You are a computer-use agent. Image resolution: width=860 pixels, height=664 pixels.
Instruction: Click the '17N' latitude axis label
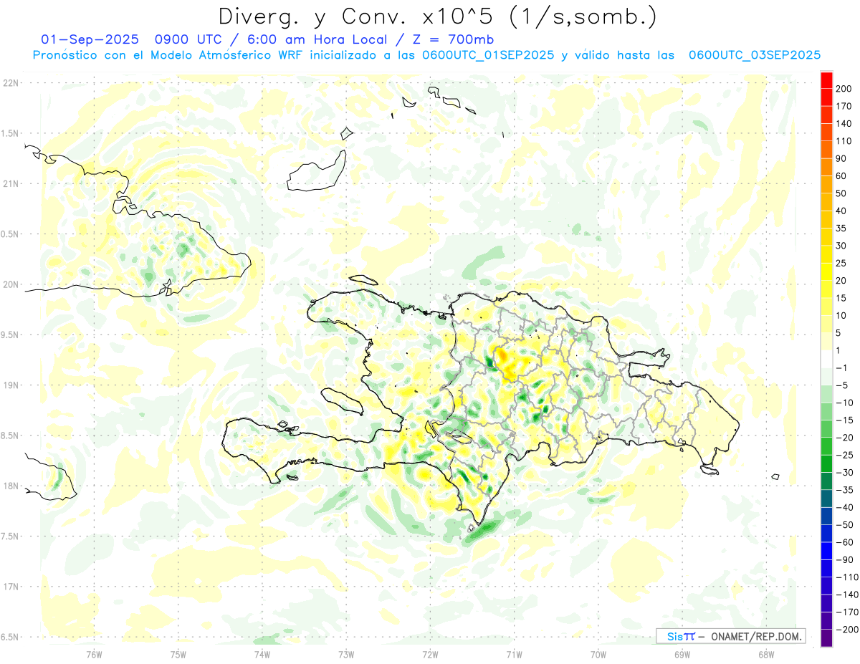tap(11, 587)
